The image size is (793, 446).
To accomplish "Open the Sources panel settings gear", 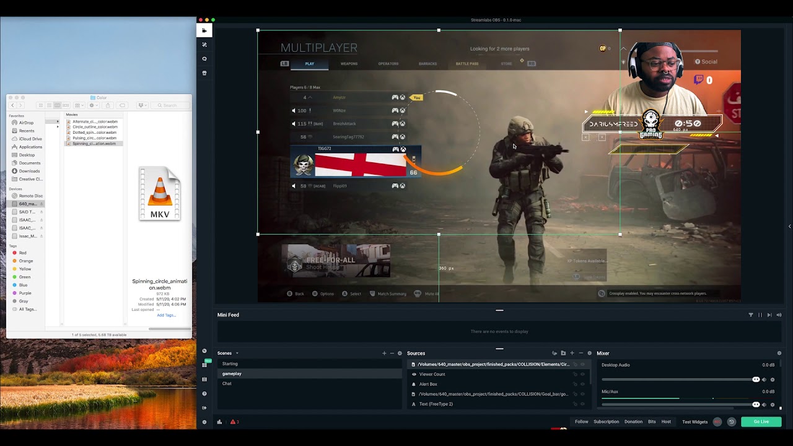I will point(589,353).
